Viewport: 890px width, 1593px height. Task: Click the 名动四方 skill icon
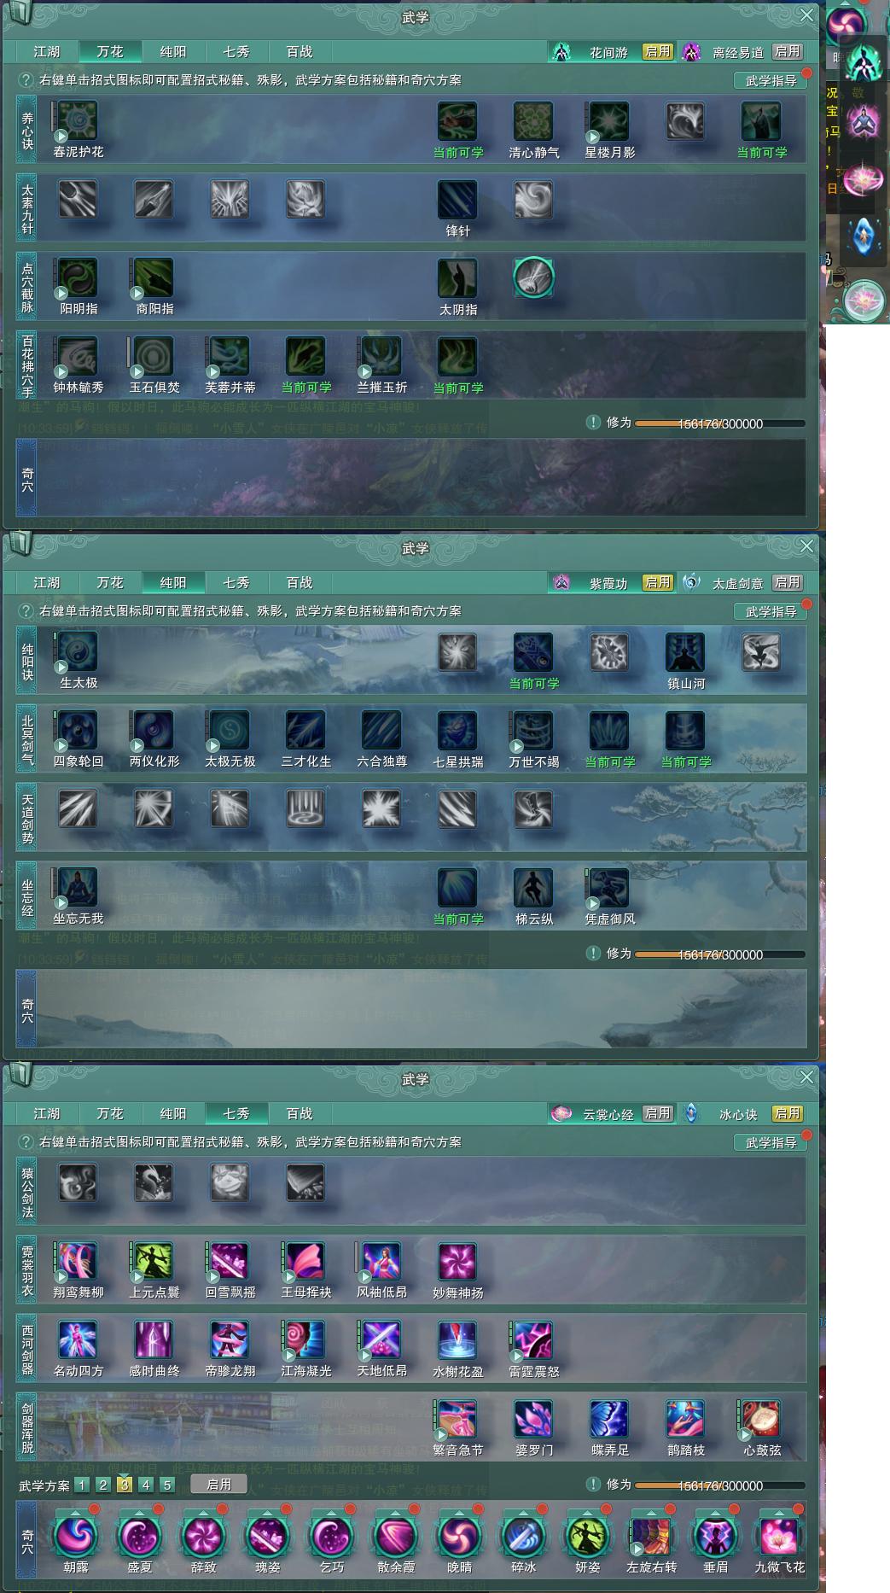point(78,1340)
